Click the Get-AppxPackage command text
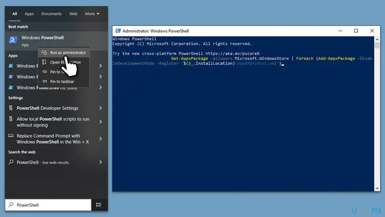385x217 pixels. [189, 58]
